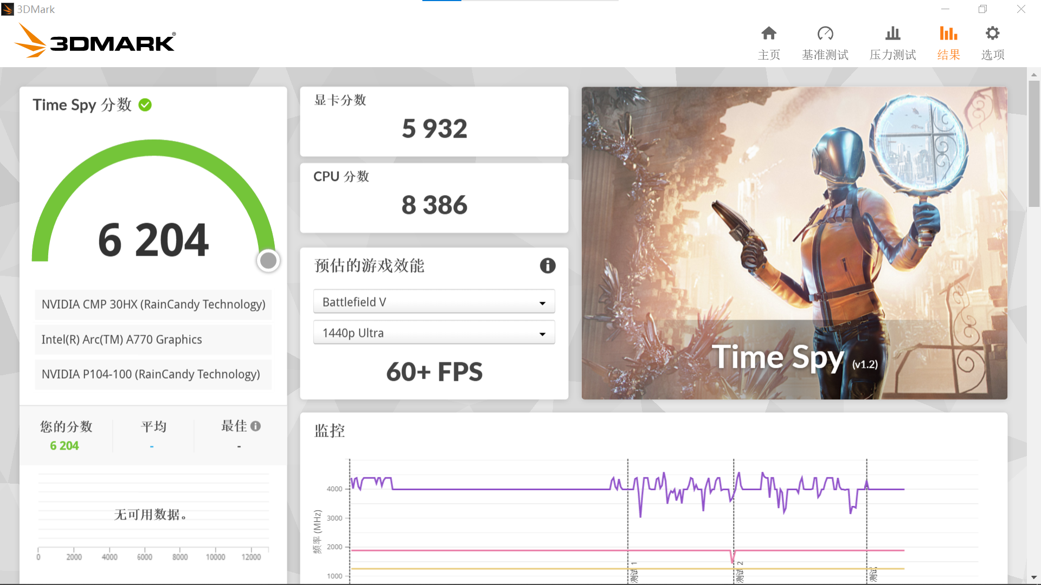Screen dimensions: 1041x585
Task: Click the main score 6 204
Action: 153,240
